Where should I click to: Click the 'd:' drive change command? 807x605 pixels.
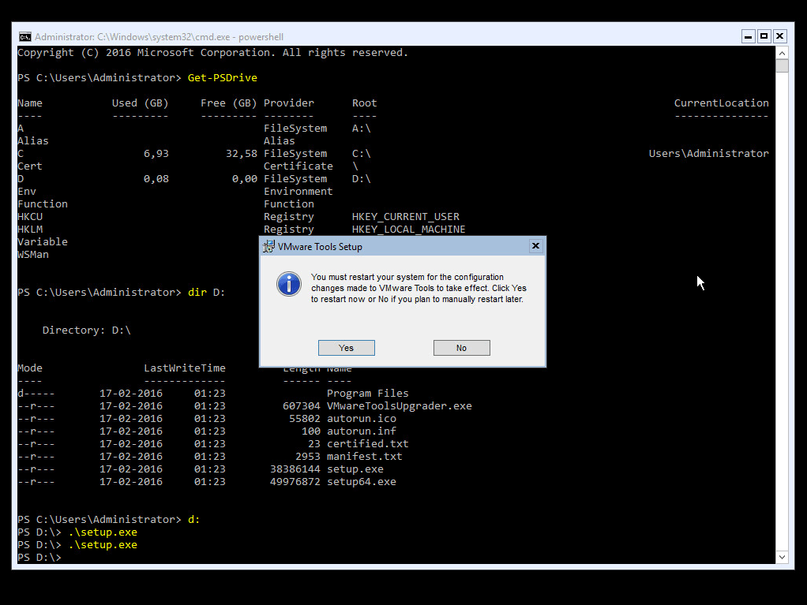click(x=194, y=520)
